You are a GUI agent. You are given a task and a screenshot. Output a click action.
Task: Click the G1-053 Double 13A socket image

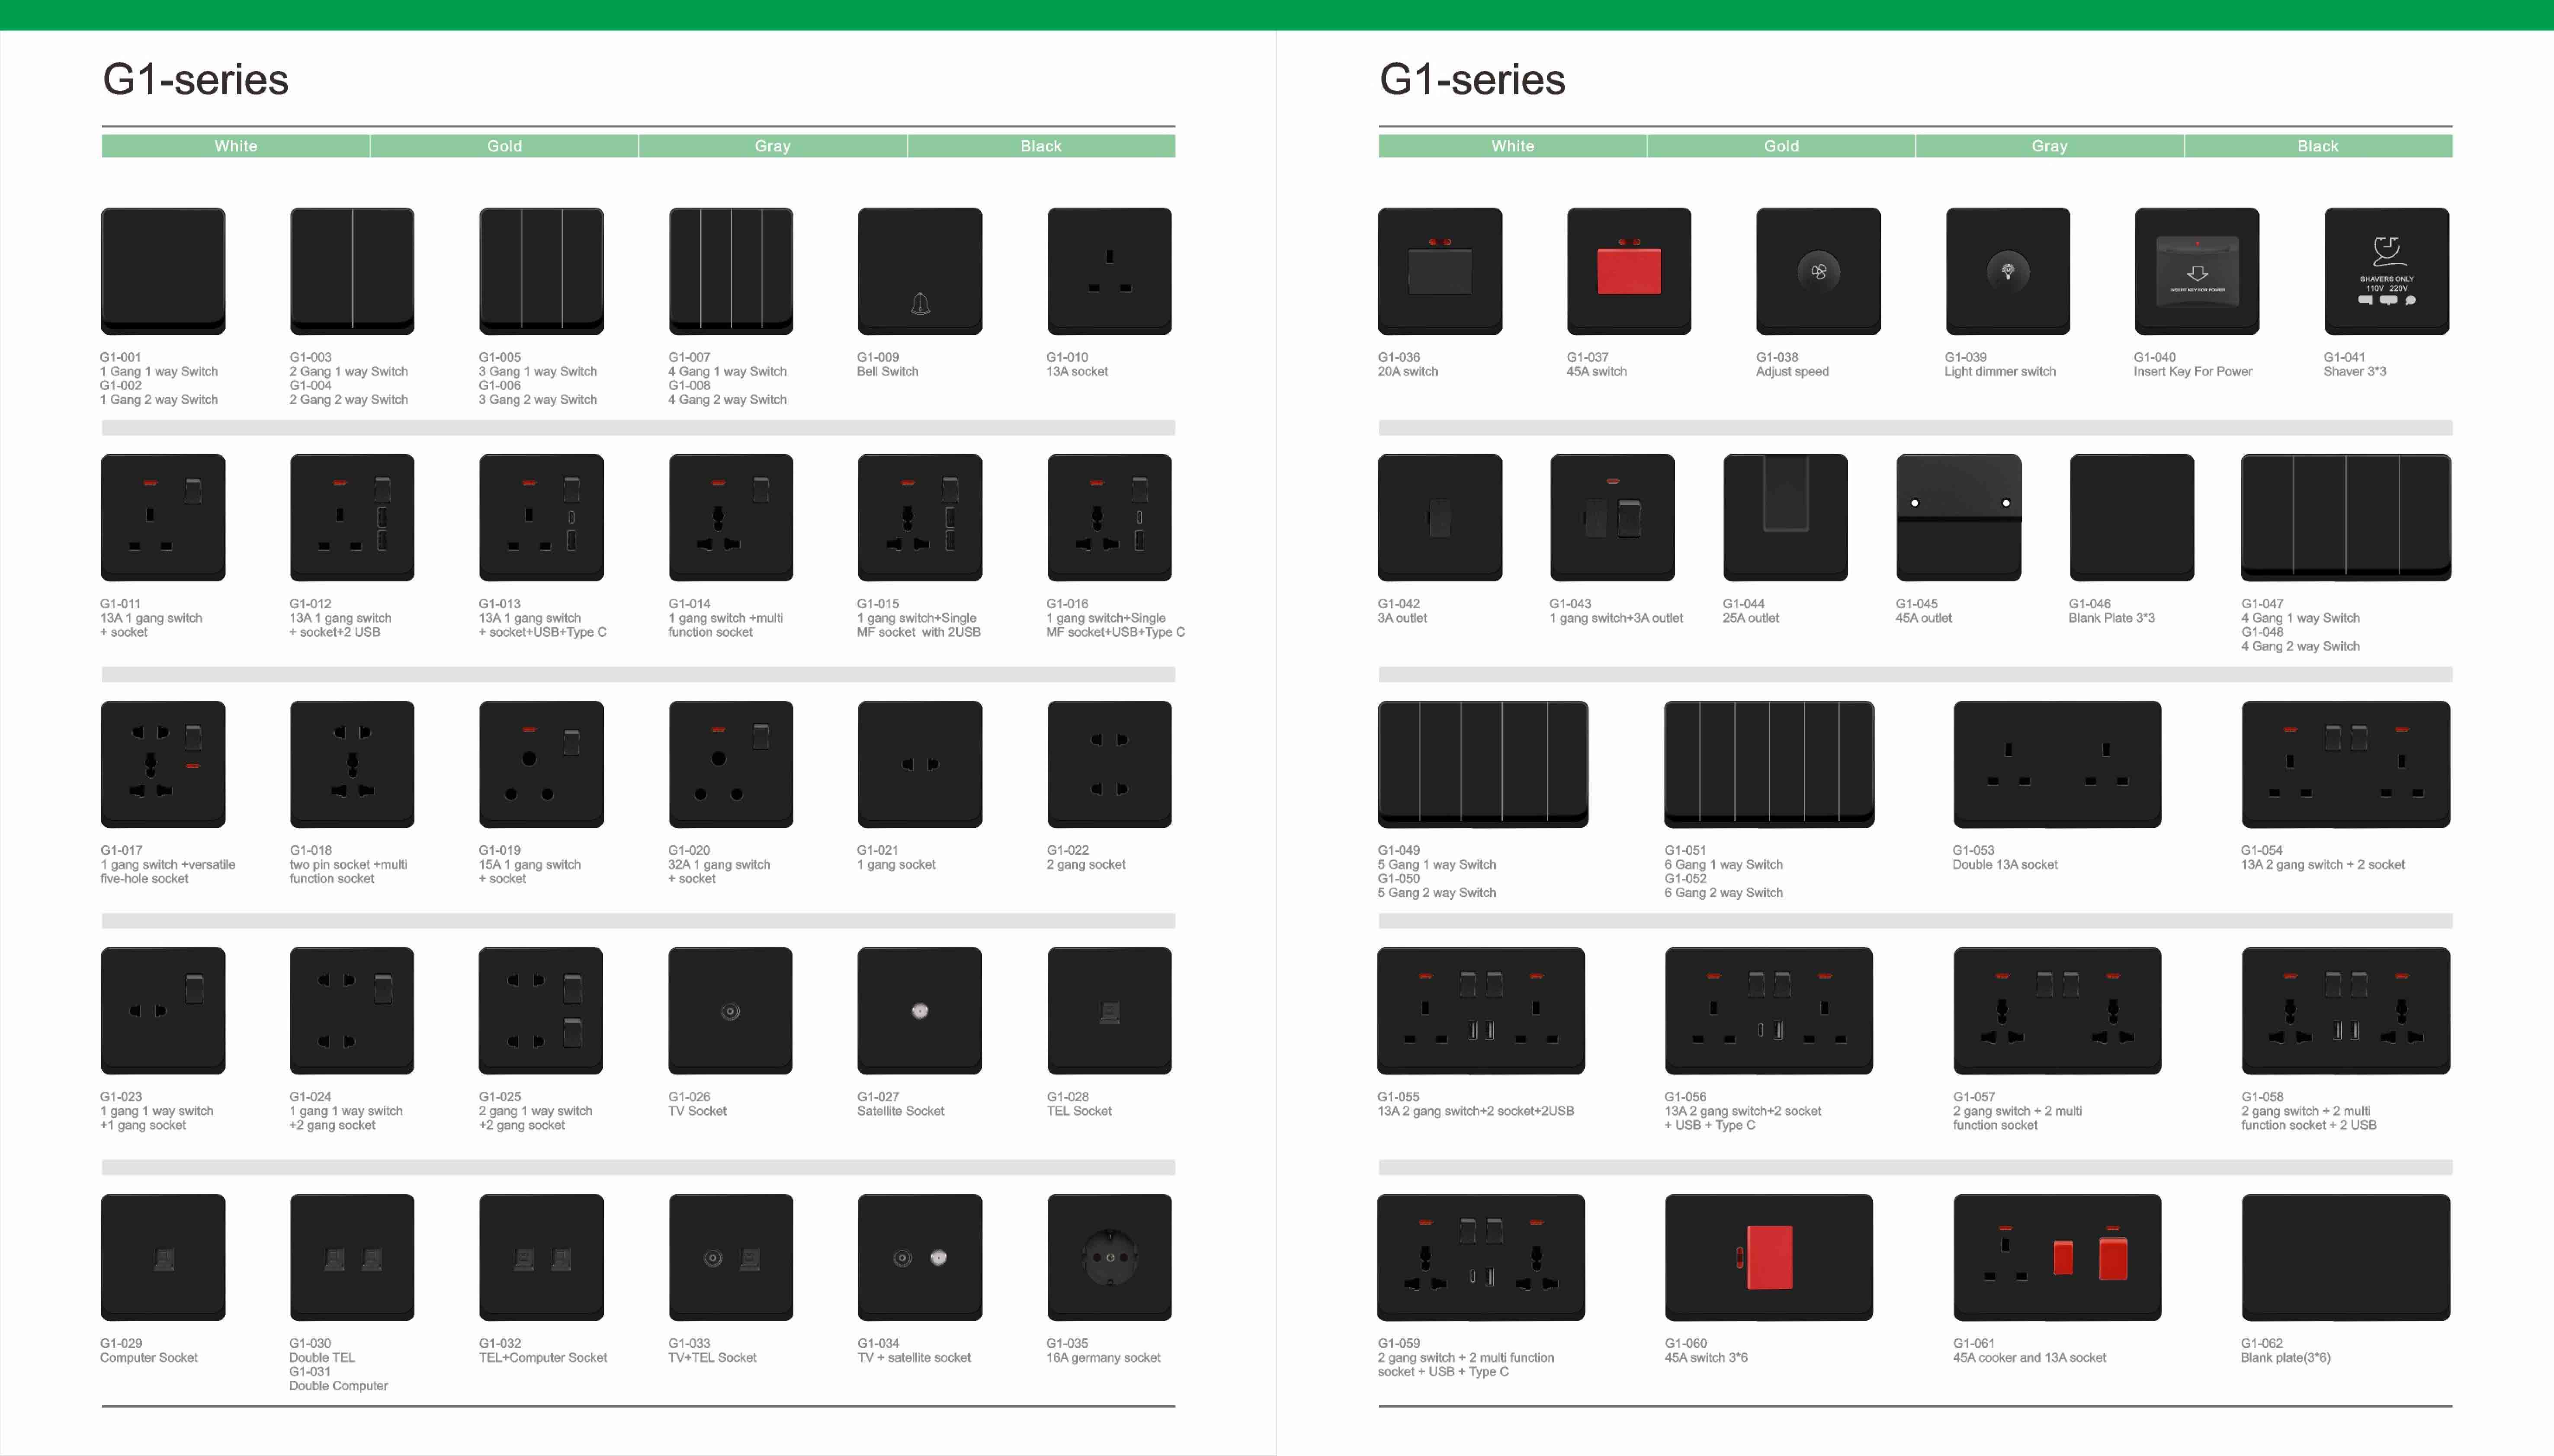2057,764
